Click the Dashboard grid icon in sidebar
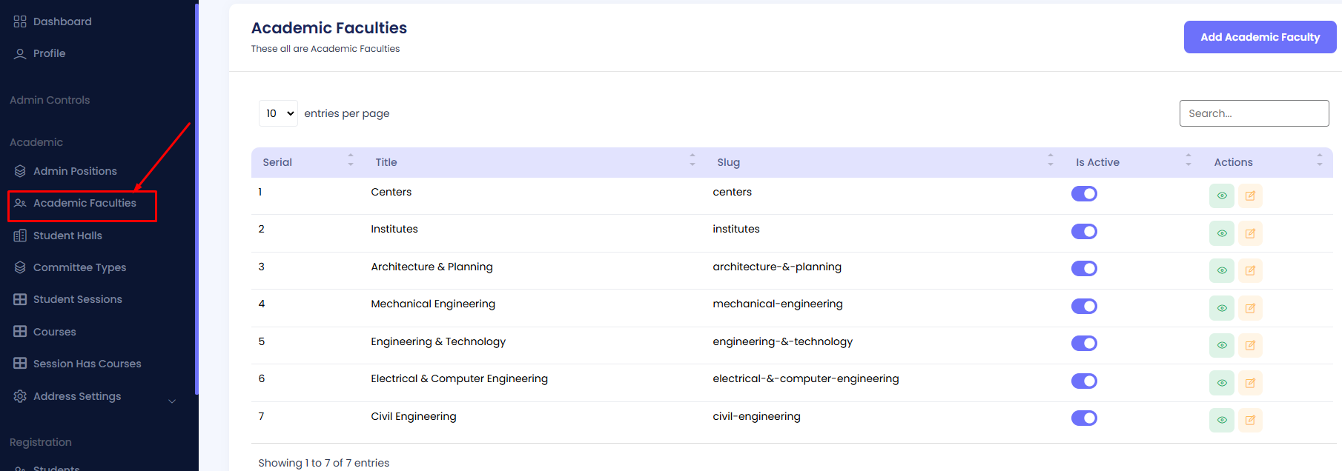Viewport: 1342px width, 471px height. [x=20, y=21]
